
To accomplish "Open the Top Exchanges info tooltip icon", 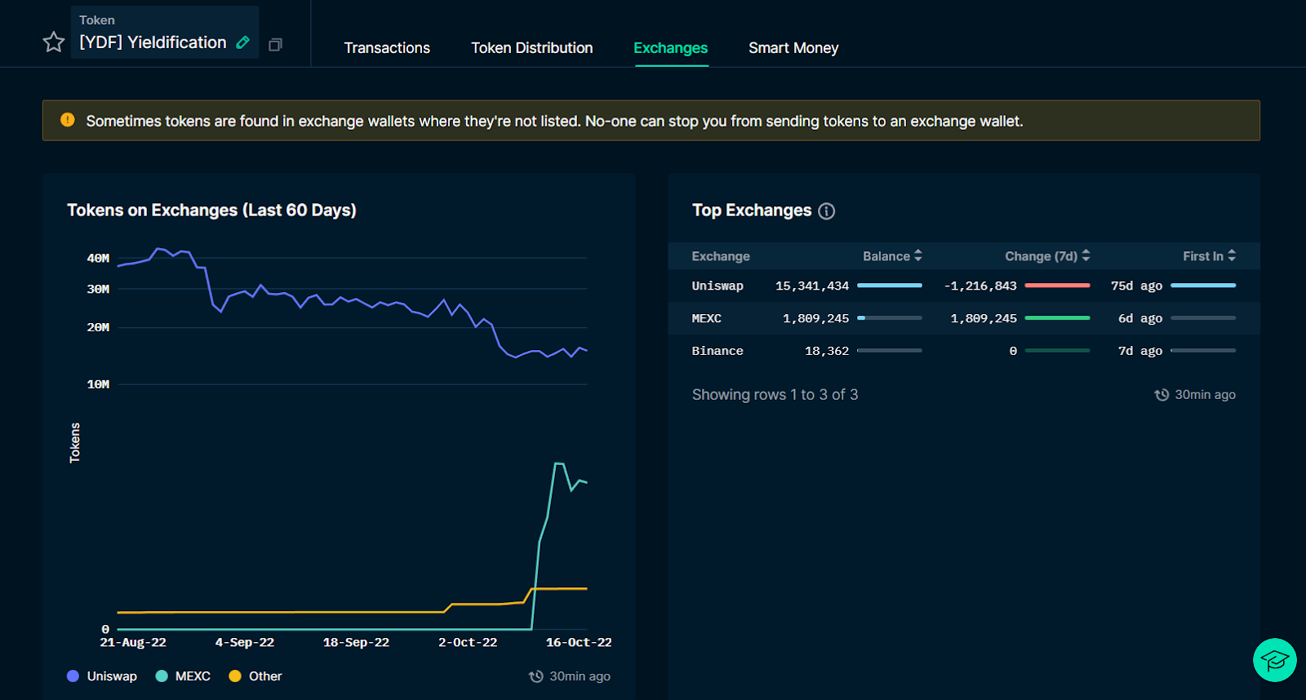I will (x=827, y=211).
